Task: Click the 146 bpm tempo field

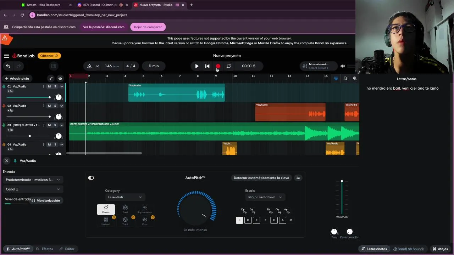Action: pos(112,66)
